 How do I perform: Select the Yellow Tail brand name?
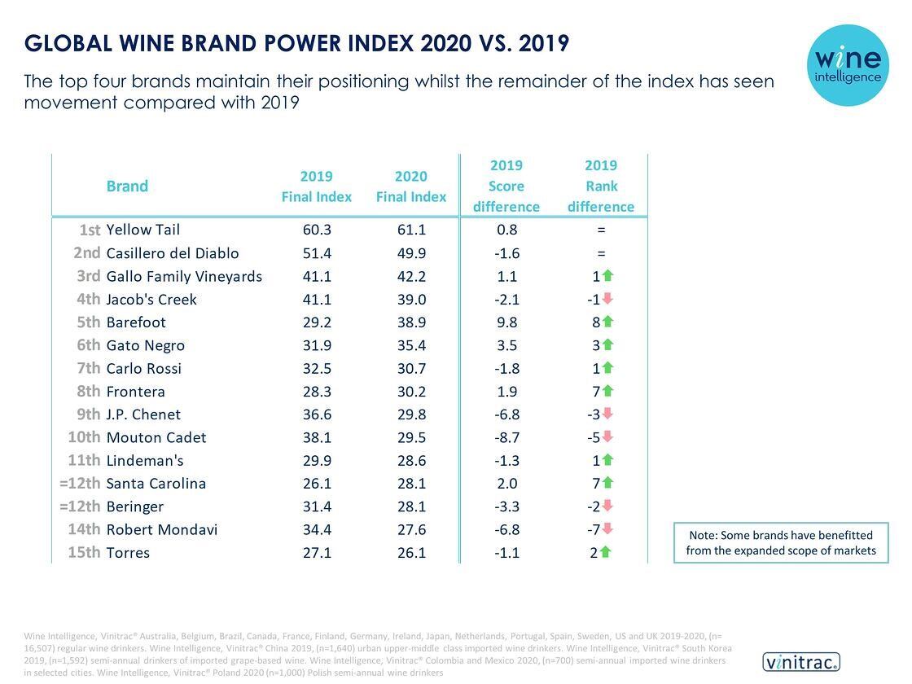click(x=143, y=230)
